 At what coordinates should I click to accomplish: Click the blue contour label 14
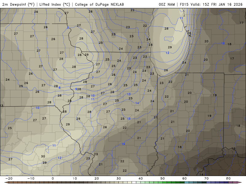point(137,103)
